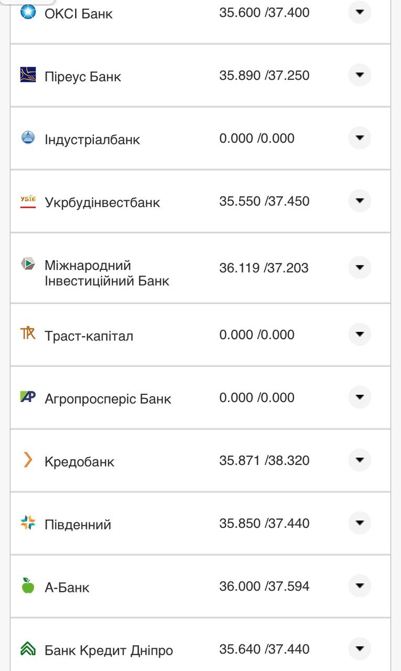Open the Траст-капітал dropdown arrow
Image resolution: width=401 pixels, height=671 pixels.
360,334
